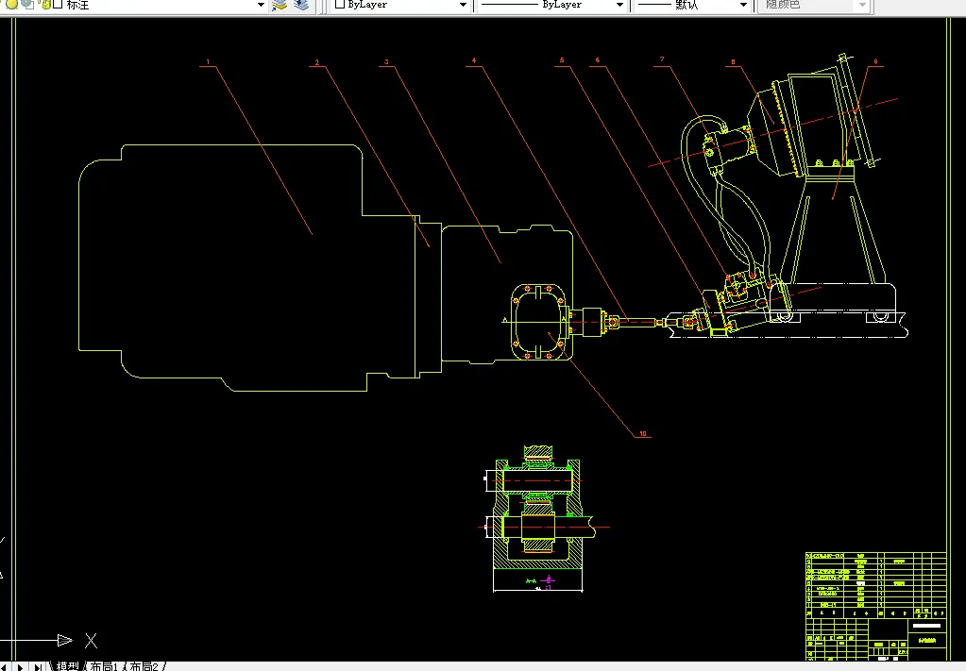Select the balloon label "4" in the drawing
The image size is (966, 671).
point(474,61)
